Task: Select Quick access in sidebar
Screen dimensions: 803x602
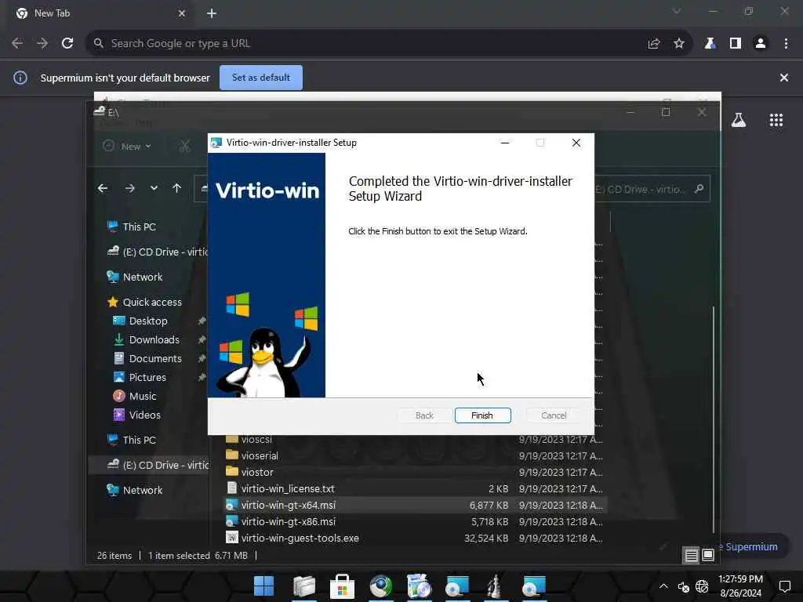Action: [145, 302]
